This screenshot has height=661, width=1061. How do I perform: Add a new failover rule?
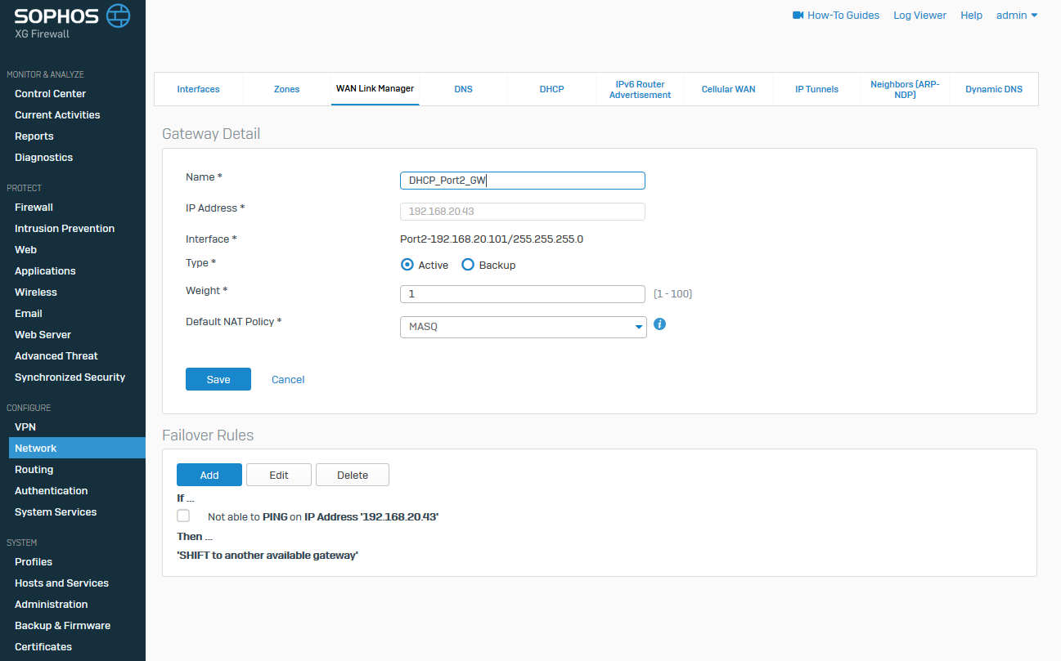point(209,475)
